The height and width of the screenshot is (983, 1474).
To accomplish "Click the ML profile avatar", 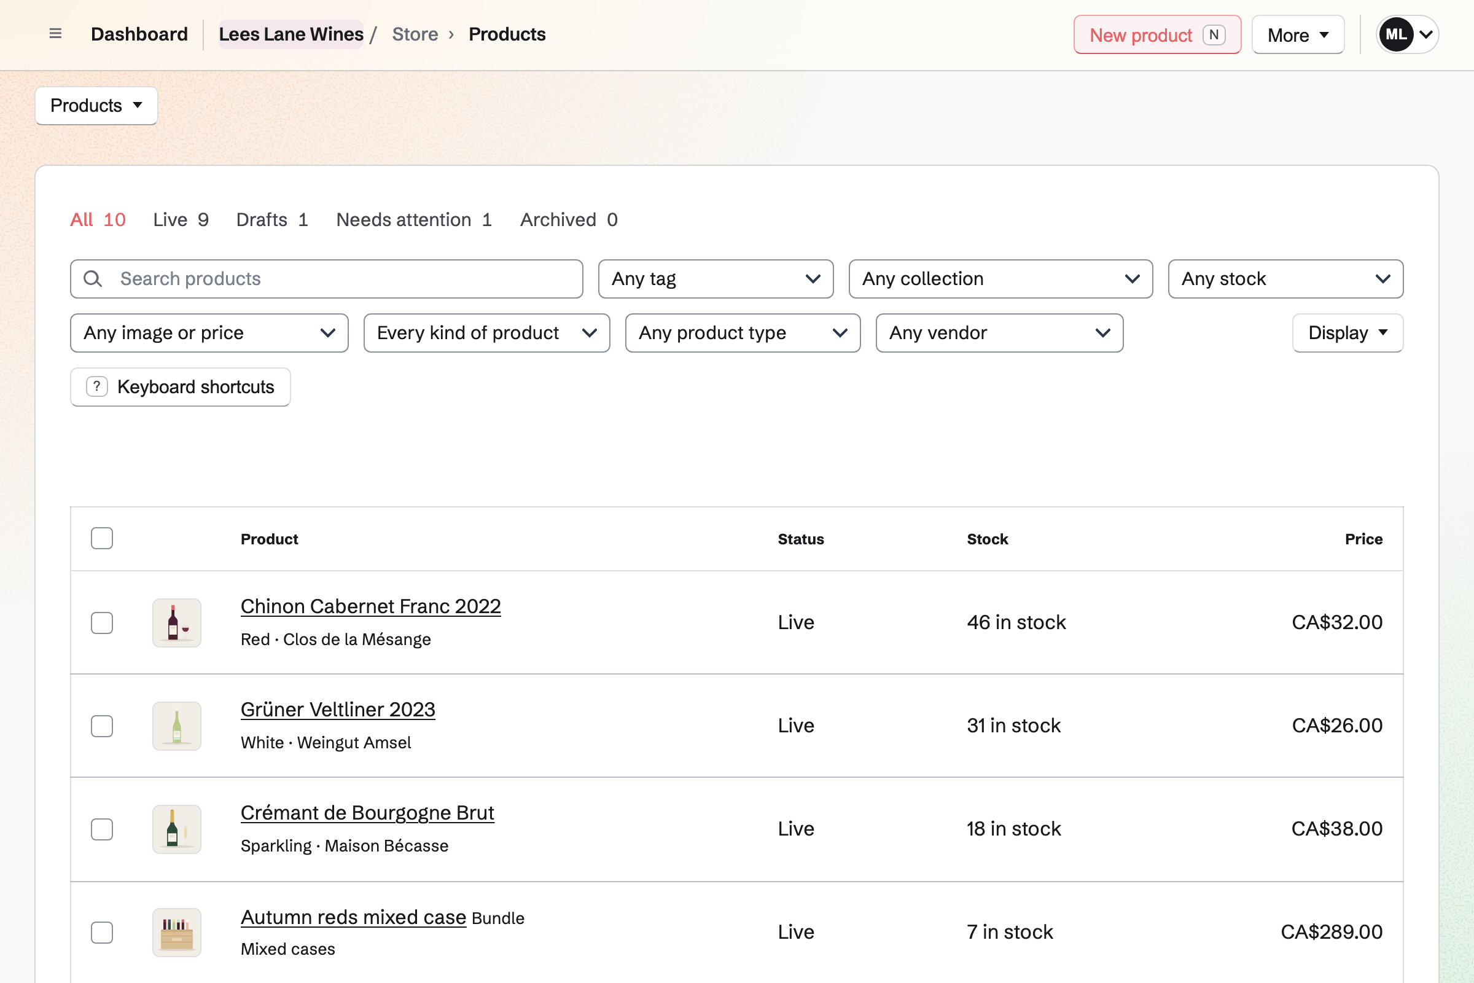I will [x=1395, y=34].
